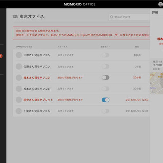
Task: Click the 東京オフィス group icon
Action: [15, 16]
